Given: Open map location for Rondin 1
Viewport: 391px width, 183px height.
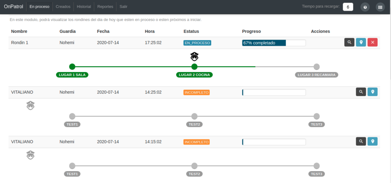Looking at the screenshot, I should [361, 42].
